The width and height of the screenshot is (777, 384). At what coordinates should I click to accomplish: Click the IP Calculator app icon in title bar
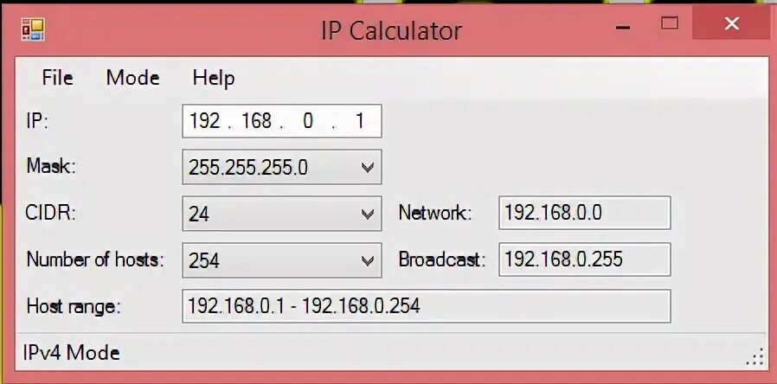pos(33,29)
